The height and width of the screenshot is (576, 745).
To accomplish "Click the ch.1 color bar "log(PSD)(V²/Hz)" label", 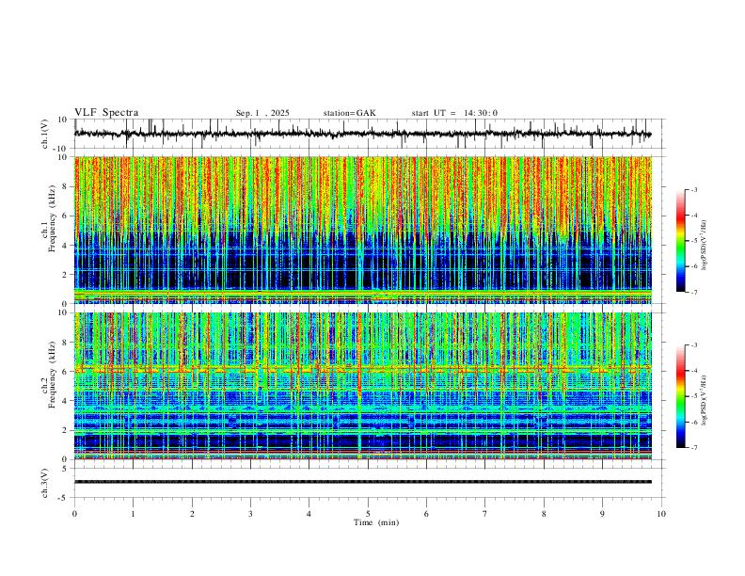I will tap(704, 245).
